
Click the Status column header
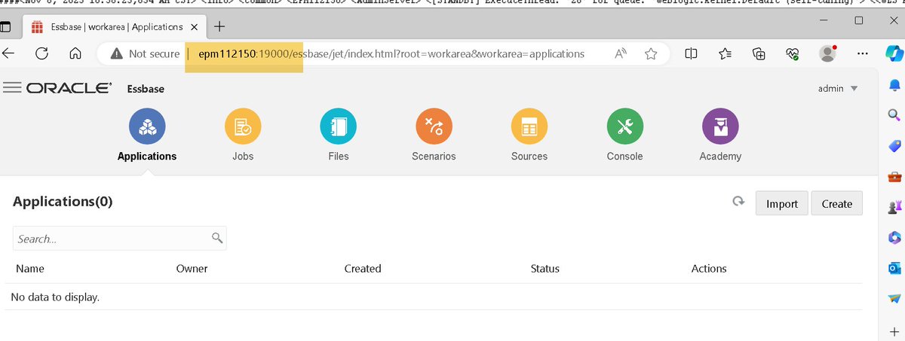[545, 268]
